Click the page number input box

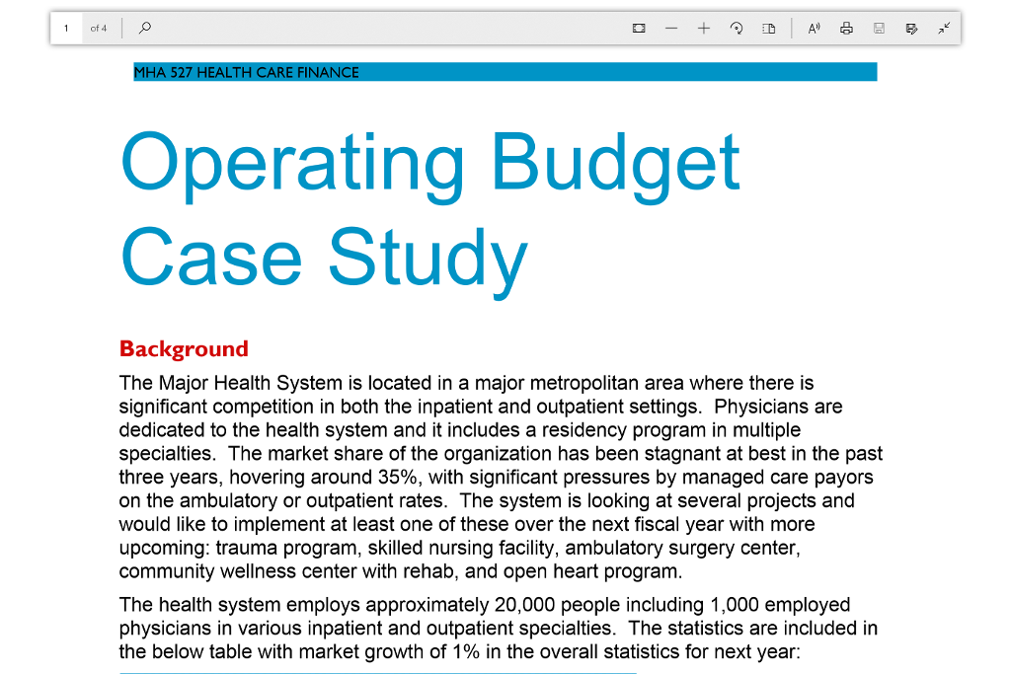coord(66,28)
